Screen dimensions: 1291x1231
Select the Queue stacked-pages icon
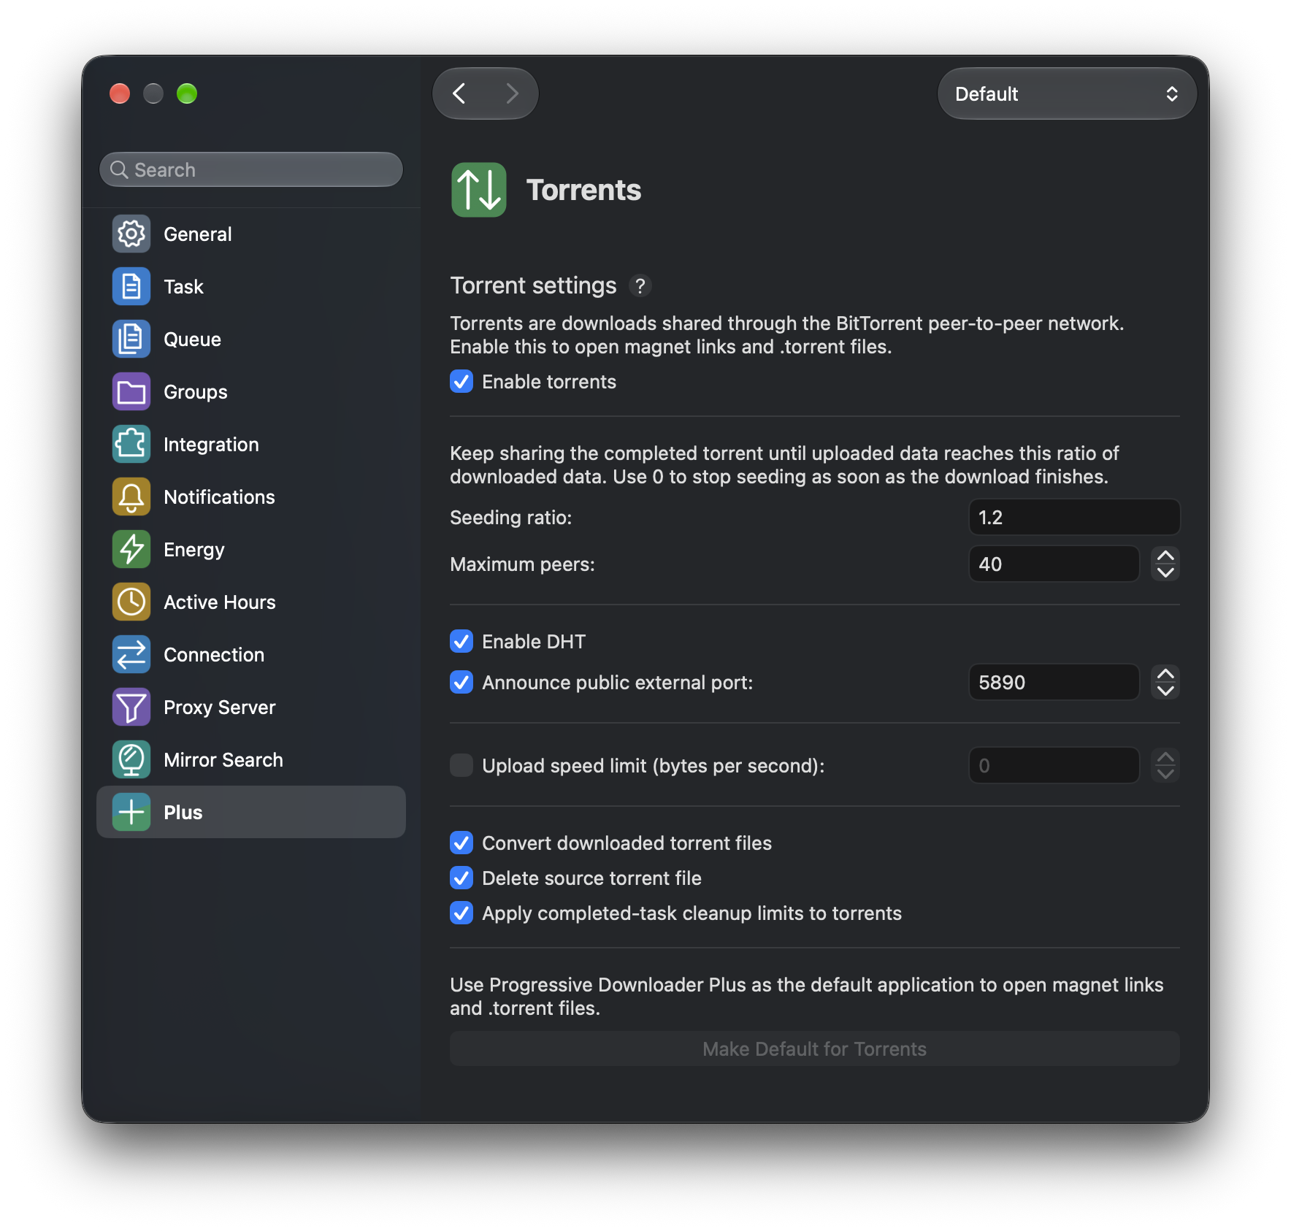point(131,339)
